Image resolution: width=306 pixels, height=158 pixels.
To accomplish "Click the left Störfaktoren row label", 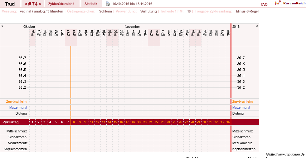I will point(17,137).
